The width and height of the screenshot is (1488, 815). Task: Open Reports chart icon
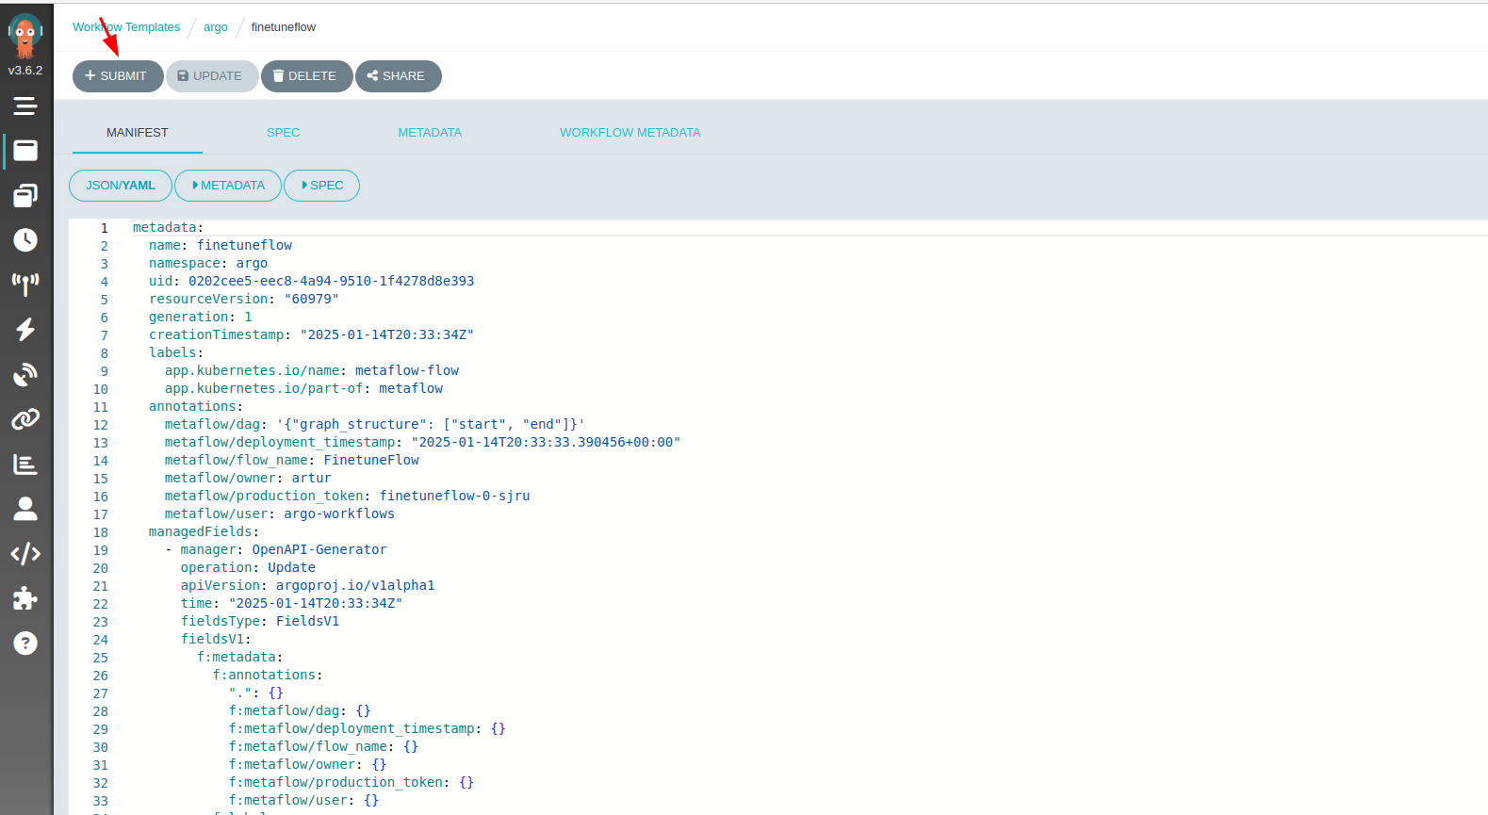pyautogui.click(x=25, y=464)
